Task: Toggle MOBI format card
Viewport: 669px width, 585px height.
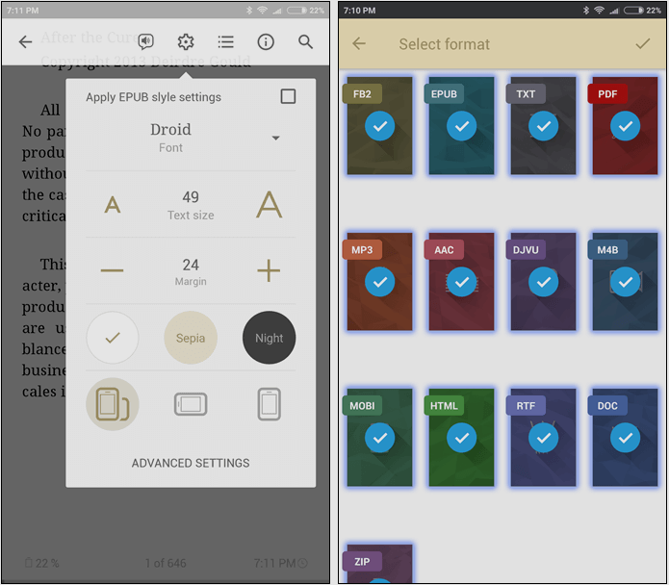Action: pyautogui.click(x=379, y=438)
